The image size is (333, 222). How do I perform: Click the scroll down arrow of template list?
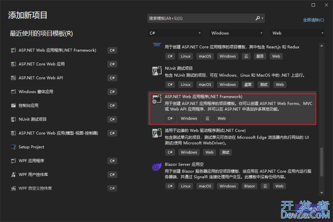[x=322, y=193]
